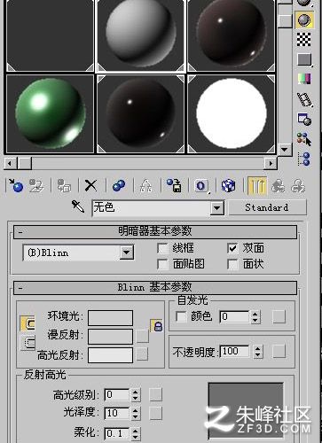Screen dimensions: 322x443
Task: Toggle the highlighted Backlight sphere icon
Action: pyautogui.click(x=304, y=19)
